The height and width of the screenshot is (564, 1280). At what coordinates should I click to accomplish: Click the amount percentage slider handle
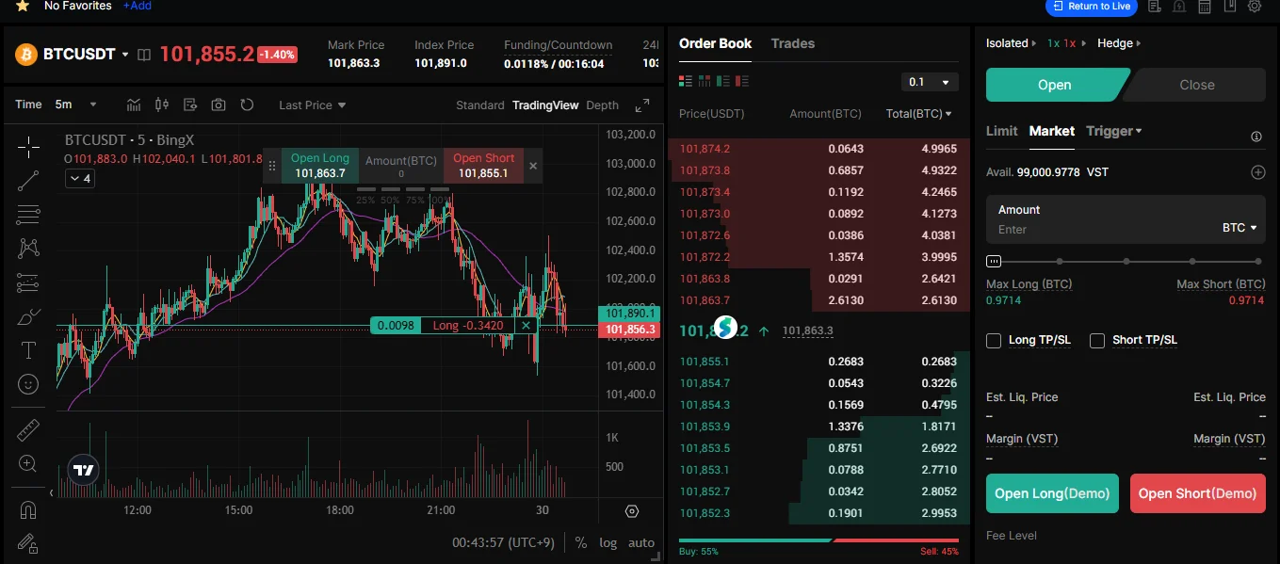[x=994, y=261]
